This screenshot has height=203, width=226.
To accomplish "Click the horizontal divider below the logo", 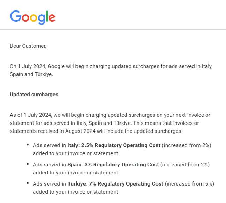I will click(113, 30).
